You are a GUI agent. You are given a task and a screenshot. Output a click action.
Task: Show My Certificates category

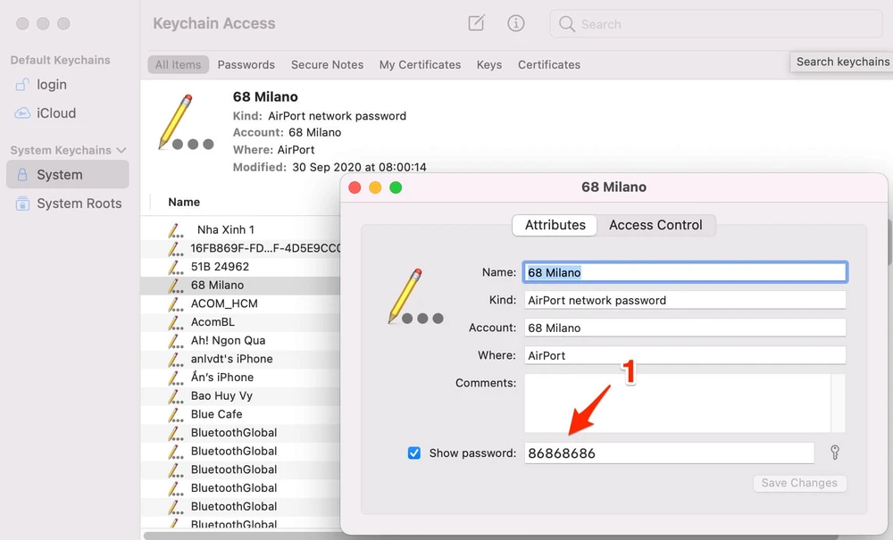pos(420,64)
